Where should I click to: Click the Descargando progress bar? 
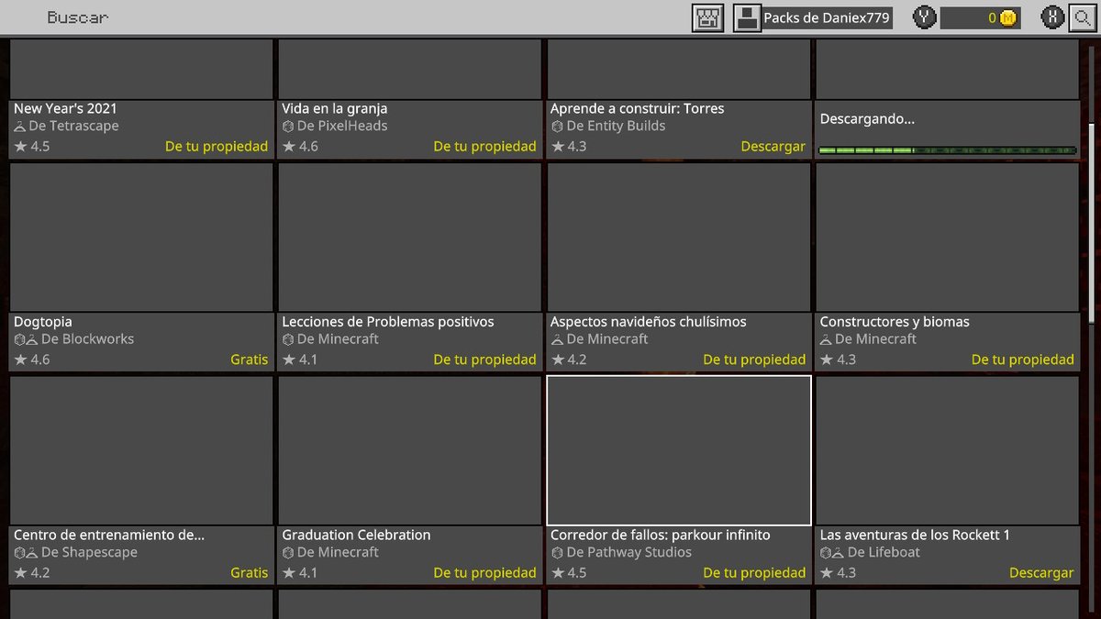947,149
